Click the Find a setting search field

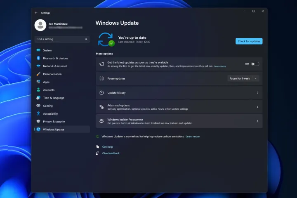coord(62,39)
